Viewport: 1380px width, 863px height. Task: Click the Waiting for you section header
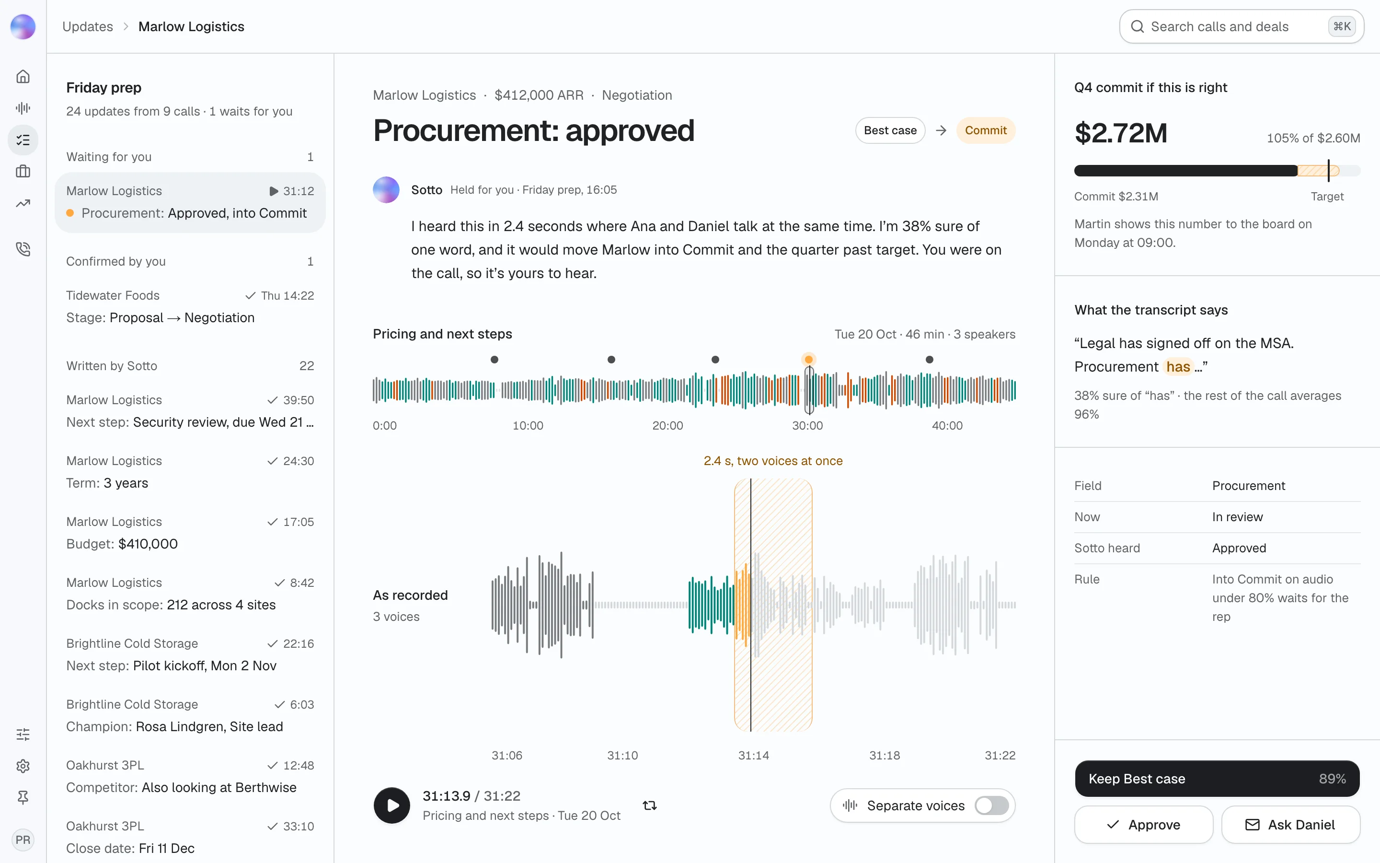coord(190,157)
